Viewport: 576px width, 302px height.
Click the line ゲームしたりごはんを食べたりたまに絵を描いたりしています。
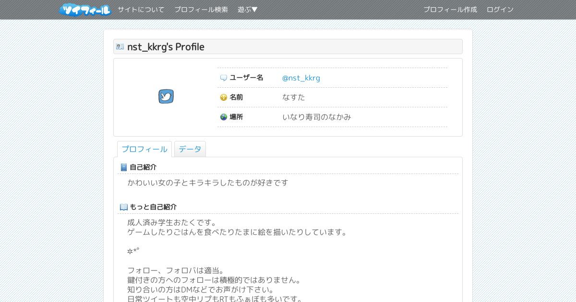237,232
